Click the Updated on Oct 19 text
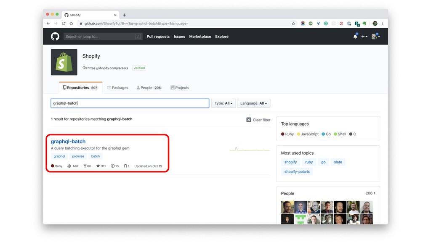The width and height of the screenshot is (431, 242). click(x=148, y=166)
